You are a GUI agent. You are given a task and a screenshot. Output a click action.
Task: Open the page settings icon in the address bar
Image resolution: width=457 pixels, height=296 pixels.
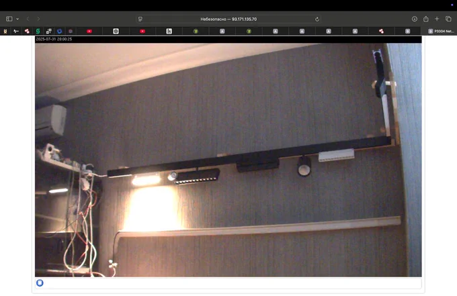pyautogui.click(x=140, y=19)
